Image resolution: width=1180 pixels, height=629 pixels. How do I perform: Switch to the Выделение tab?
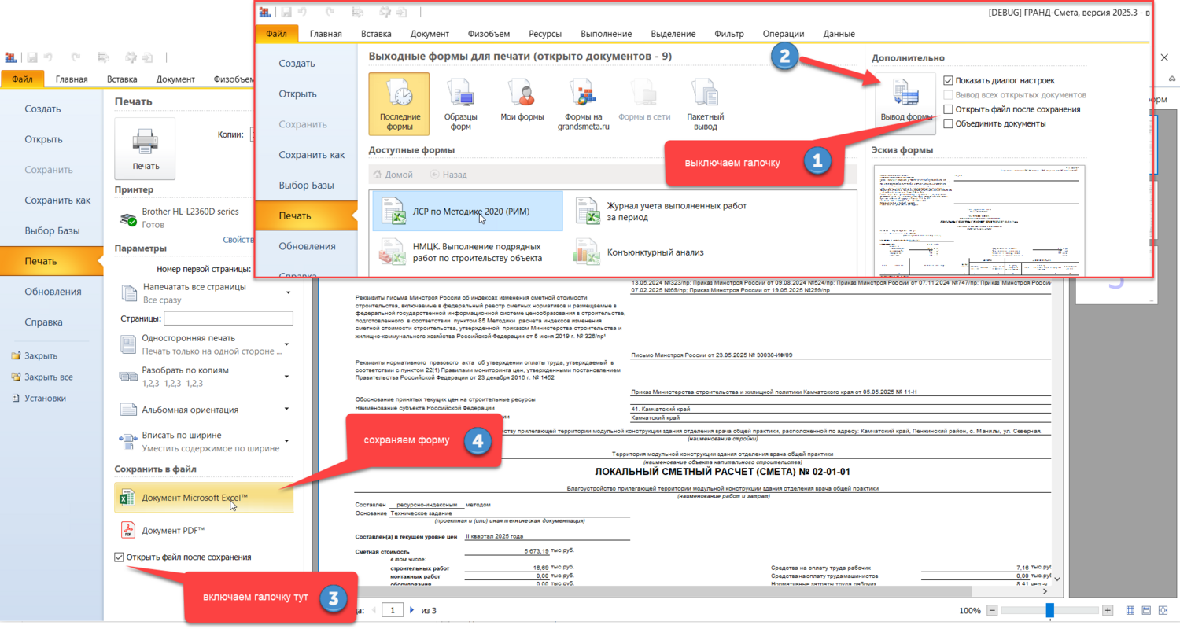(673, 34)
